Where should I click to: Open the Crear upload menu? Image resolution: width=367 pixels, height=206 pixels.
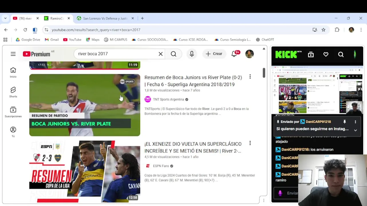coord(214,54)
